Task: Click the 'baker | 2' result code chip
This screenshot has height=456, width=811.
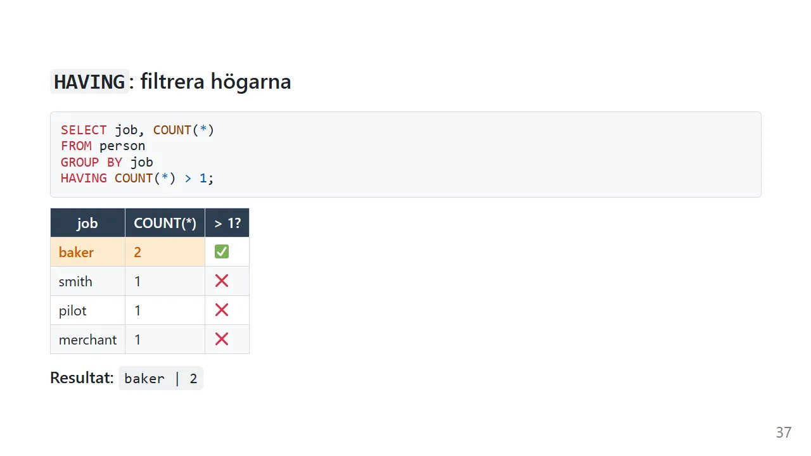Action: [161, 378]
